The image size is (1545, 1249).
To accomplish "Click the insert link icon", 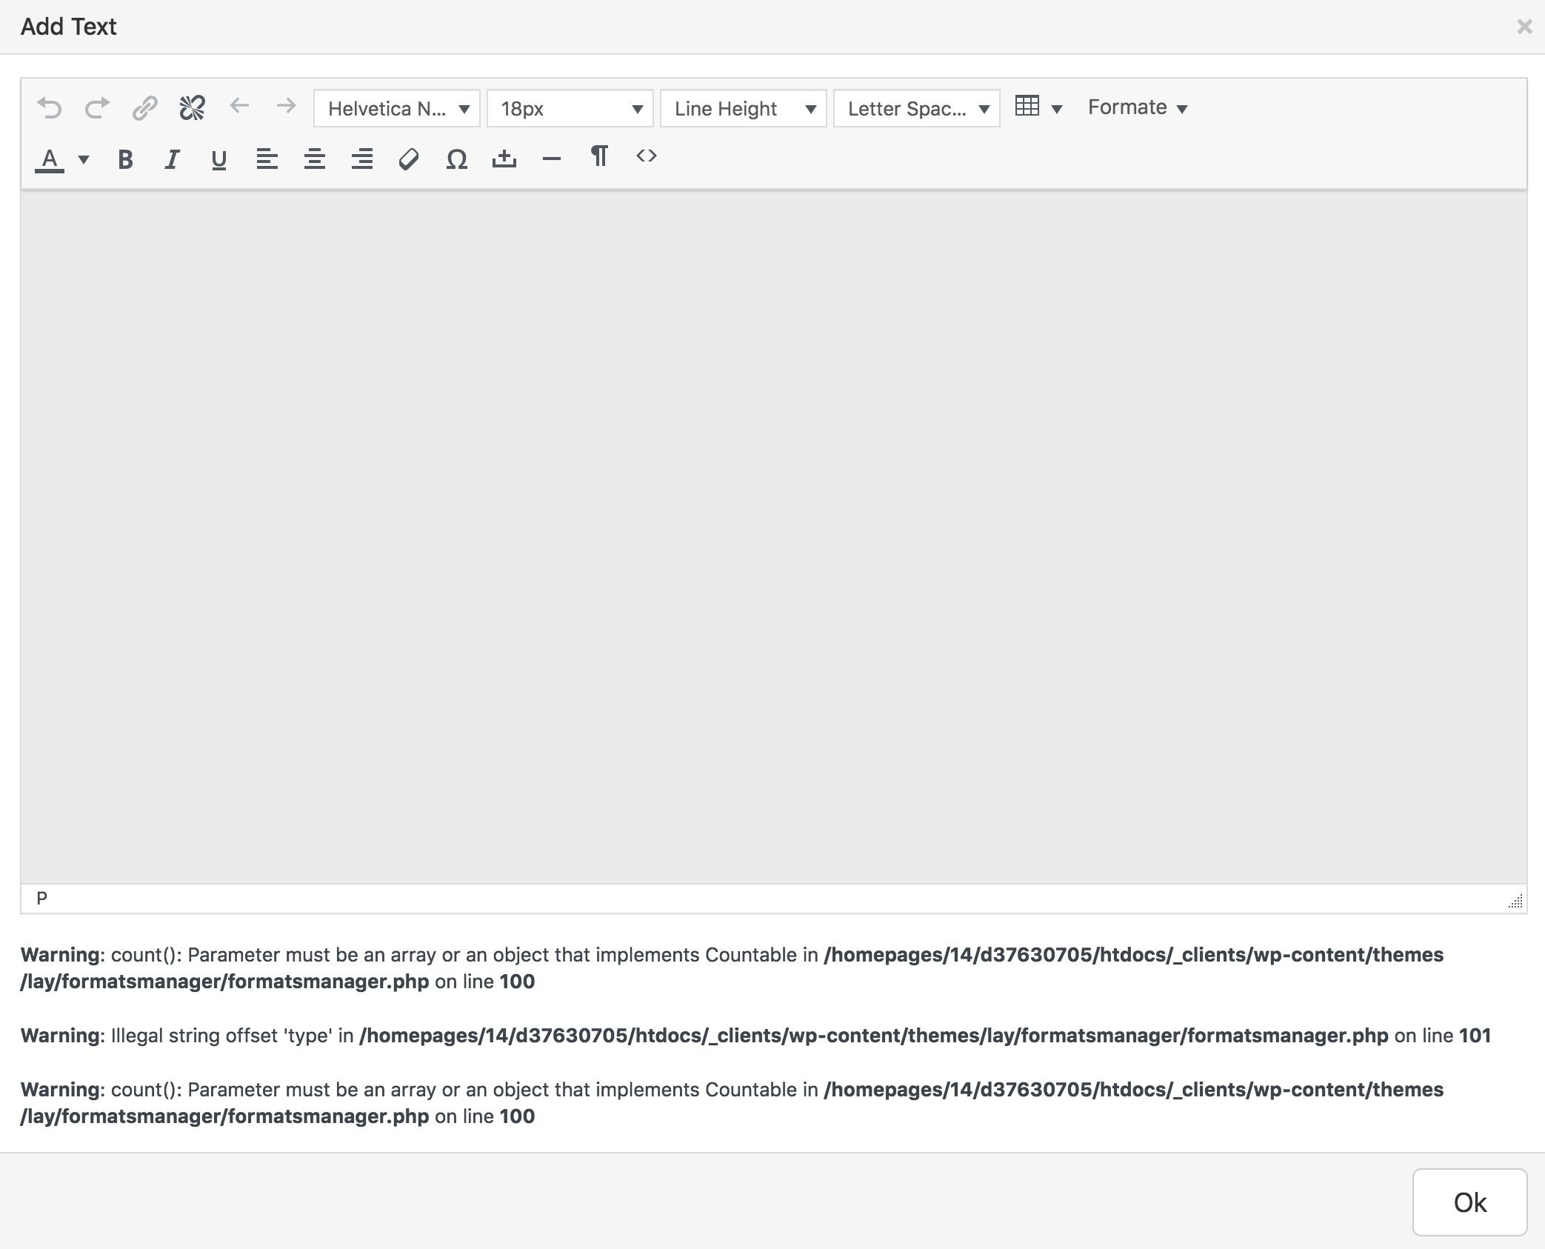I will (x=144, y=108).
